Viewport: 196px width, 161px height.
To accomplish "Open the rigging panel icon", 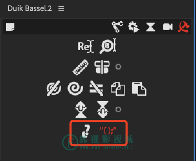I will click(117, 27).
